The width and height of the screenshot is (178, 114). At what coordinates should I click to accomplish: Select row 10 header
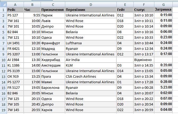click(x=3, y=60)
